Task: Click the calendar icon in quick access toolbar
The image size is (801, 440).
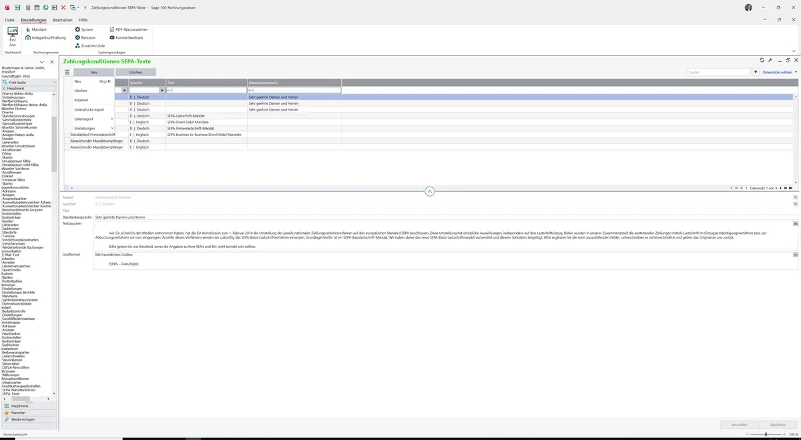Action: [36, 7]
